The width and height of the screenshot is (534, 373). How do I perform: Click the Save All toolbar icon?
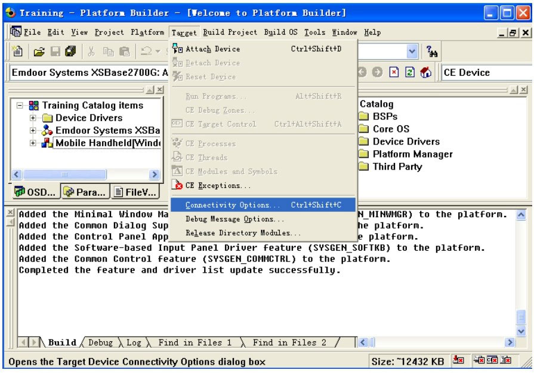pos(70,52)
